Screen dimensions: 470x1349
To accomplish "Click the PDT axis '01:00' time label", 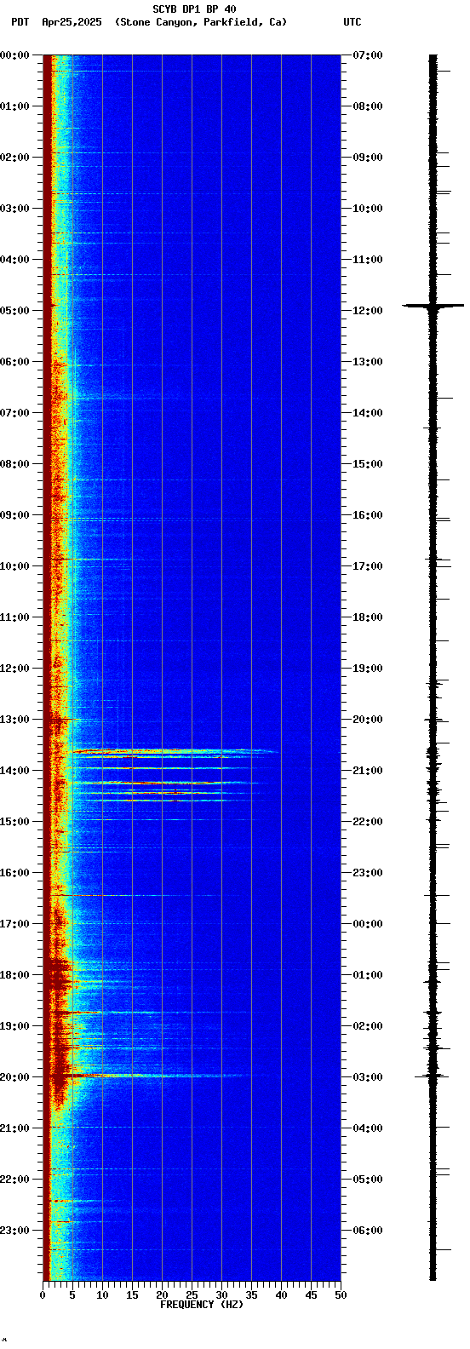I will pyautogui.click(x=14, y=106).
